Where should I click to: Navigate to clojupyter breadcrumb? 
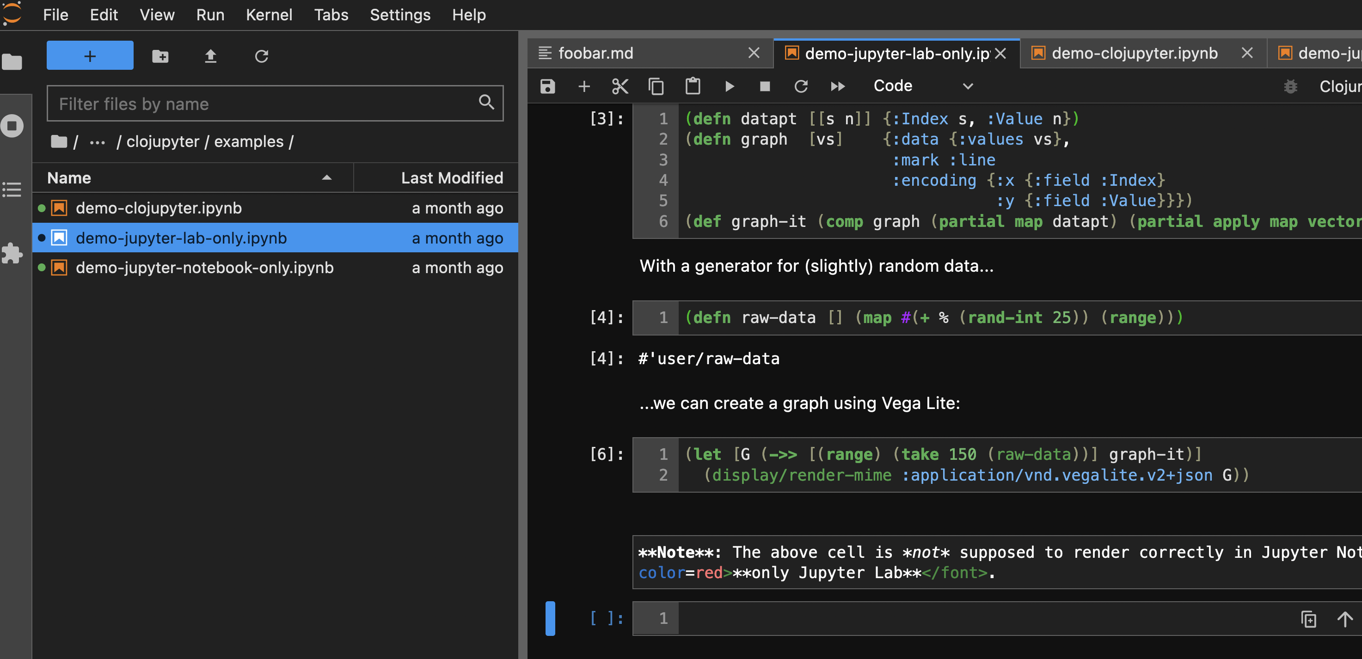point(163,141)
